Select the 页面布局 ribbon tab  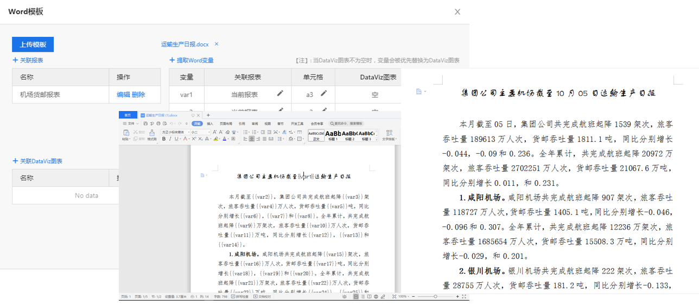pyautogui.click(x=226, y=123)
